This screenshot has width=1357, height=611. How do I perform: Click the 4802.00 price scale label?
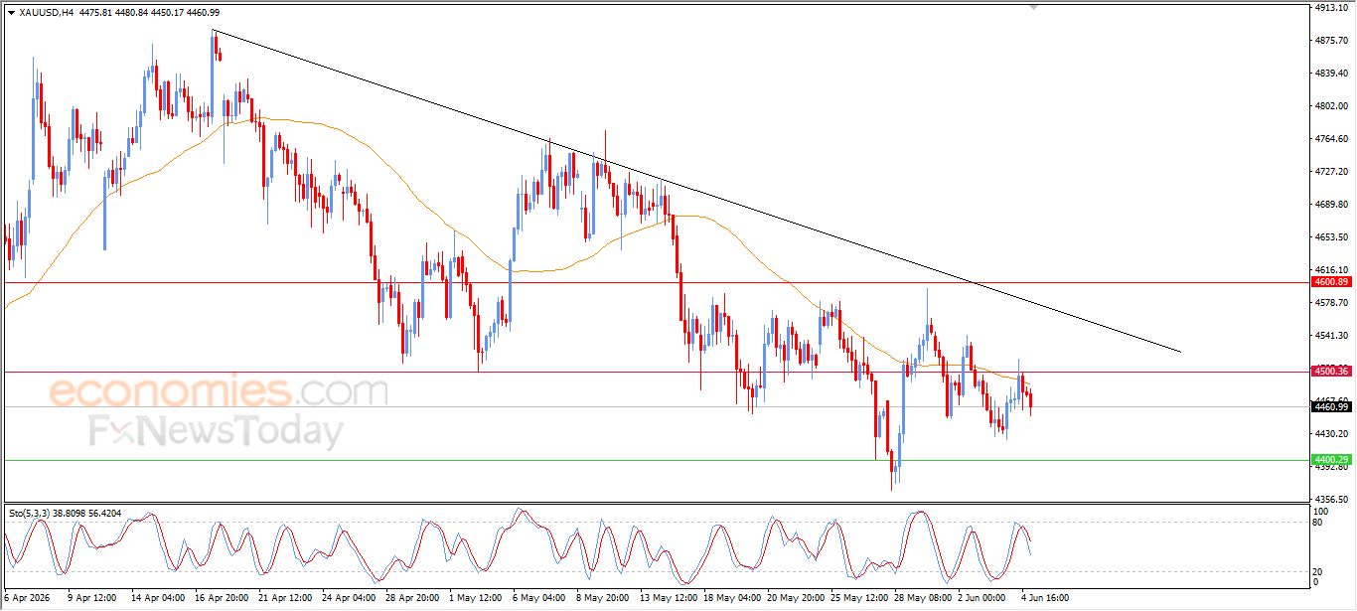(x=1330, y=106)
